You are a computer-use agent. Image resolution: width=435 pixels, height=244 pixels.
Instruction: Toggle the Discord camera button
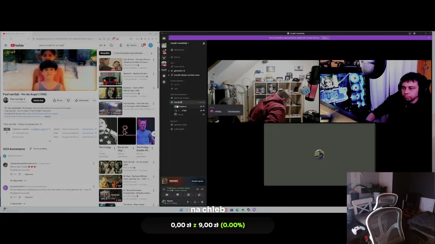167,195
